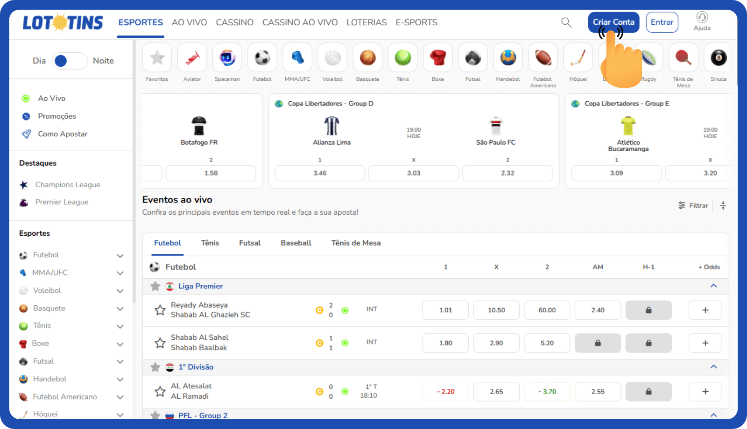Favorite the AL Atesalat match star
747x429 pixels.
pyautogui.click(x=160, y=391)
